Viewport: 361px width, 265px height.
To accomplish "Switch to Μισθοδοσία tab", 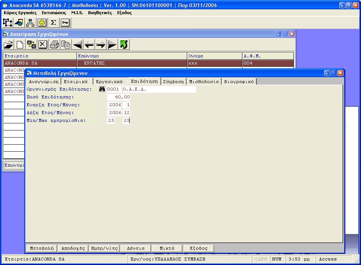I will [204, 82].
